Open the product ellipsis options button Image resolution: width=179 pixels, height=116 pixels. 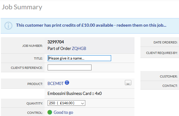click(x=128, y=83)
